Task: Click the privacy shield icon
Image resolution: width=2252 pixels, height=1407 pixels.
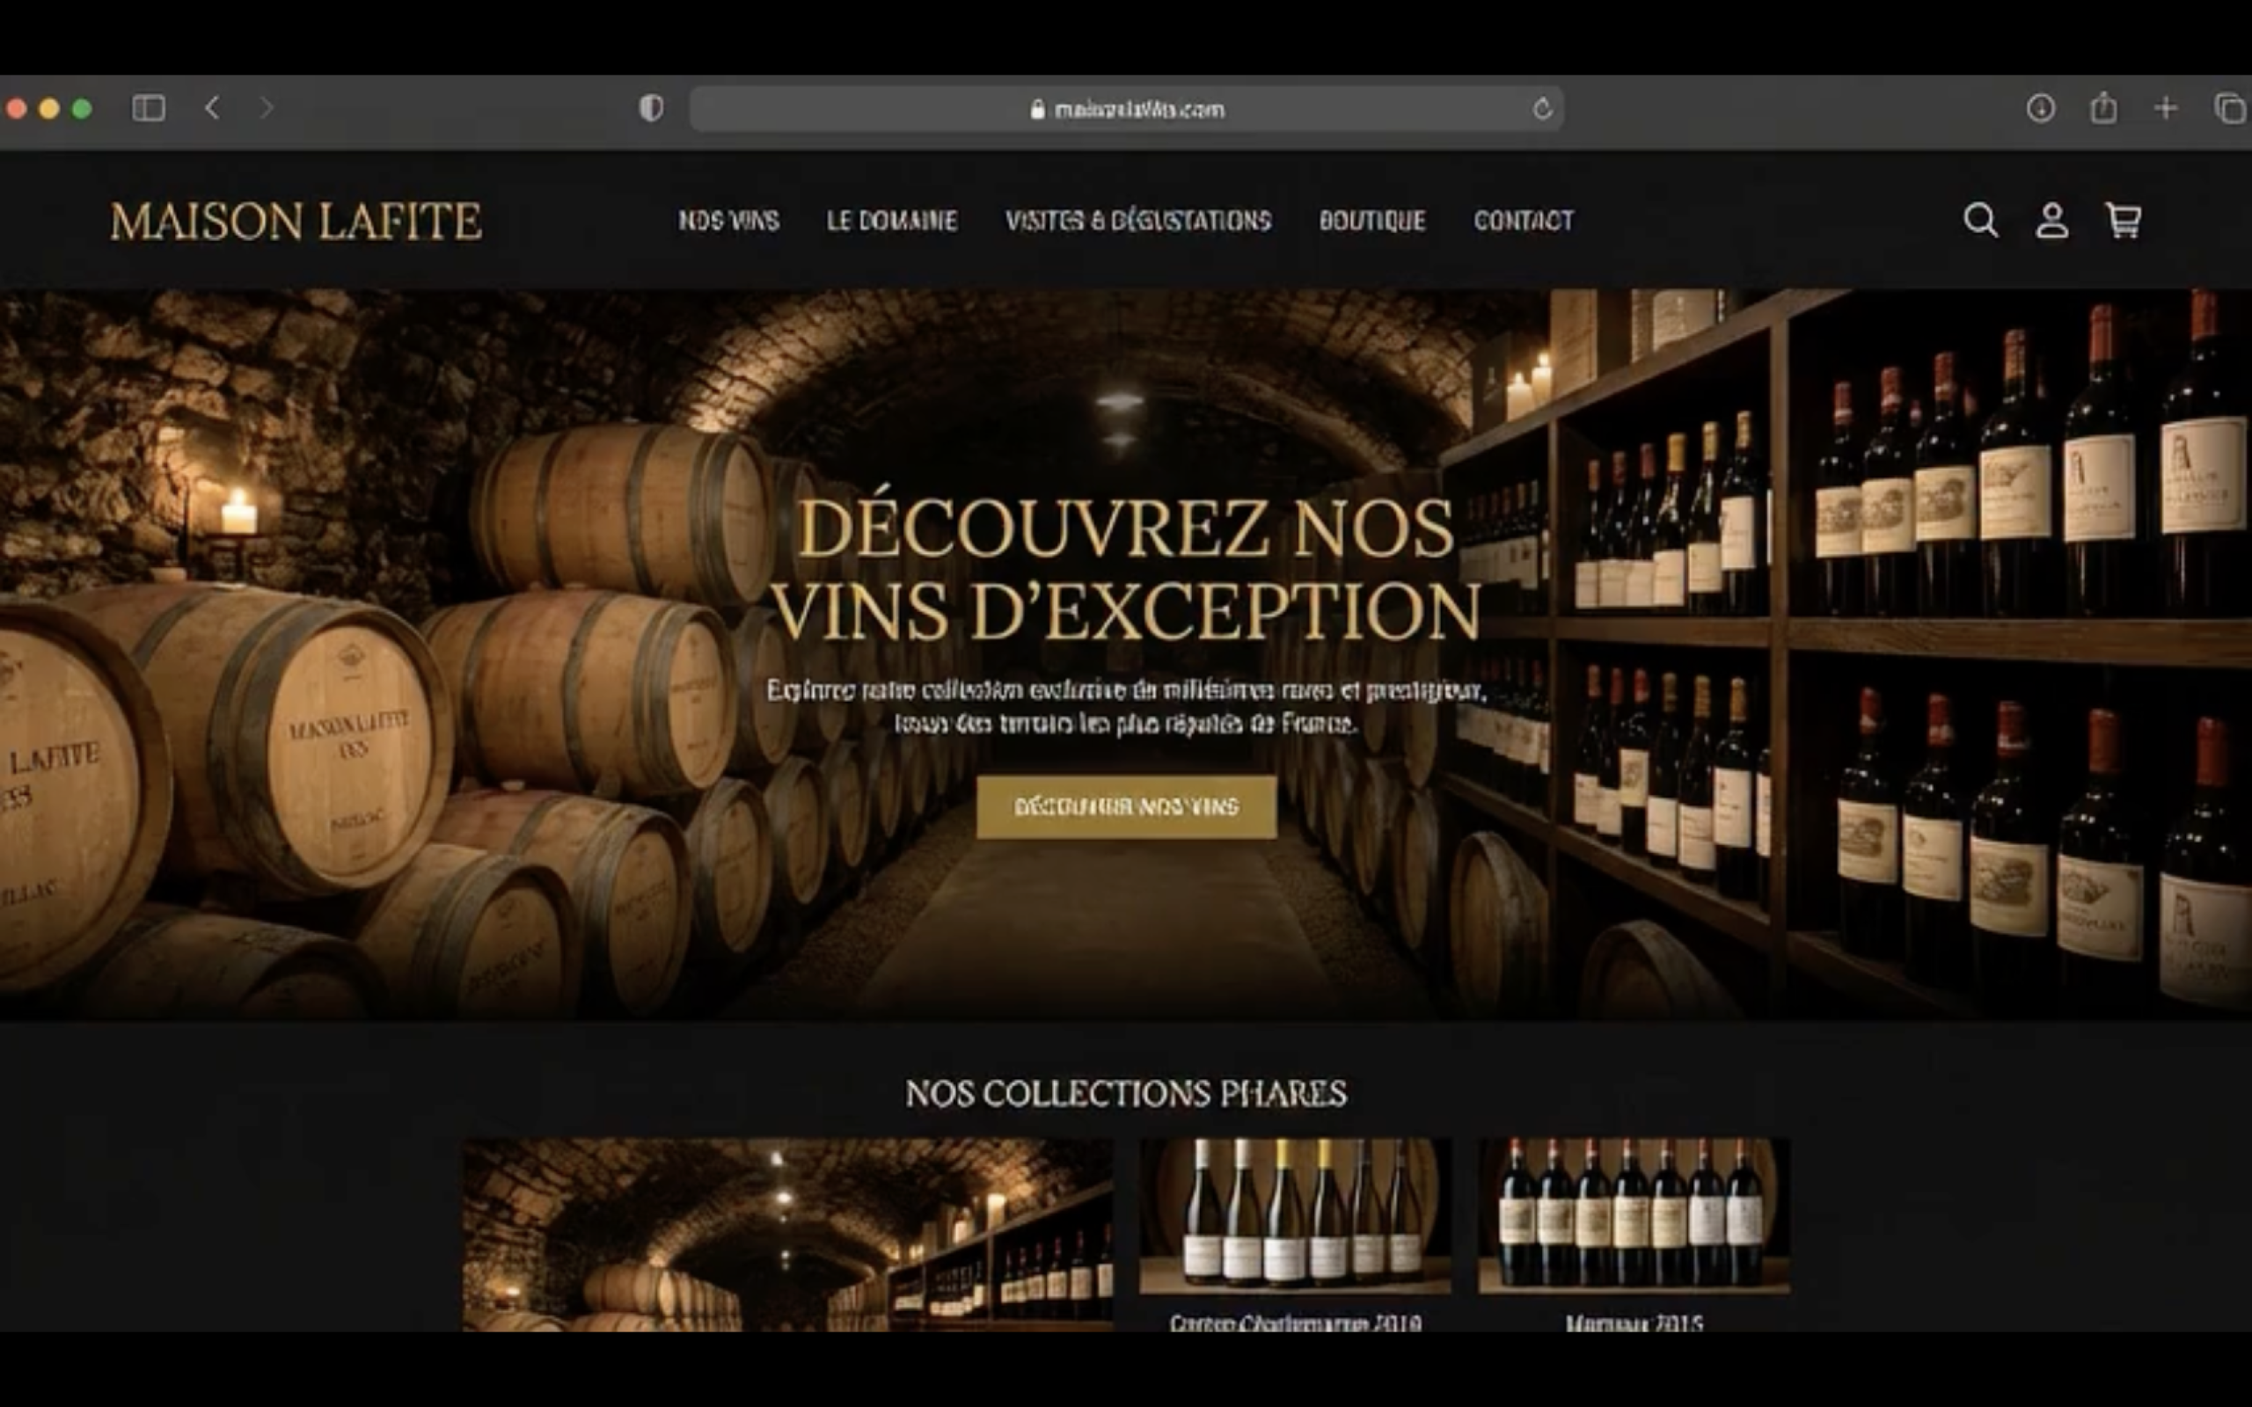Action: tap(651, 108)
